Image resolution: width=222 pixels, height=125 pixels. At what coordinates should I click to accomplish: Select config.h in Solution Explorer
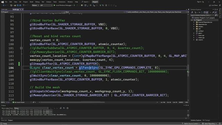(x=201, y=31)
